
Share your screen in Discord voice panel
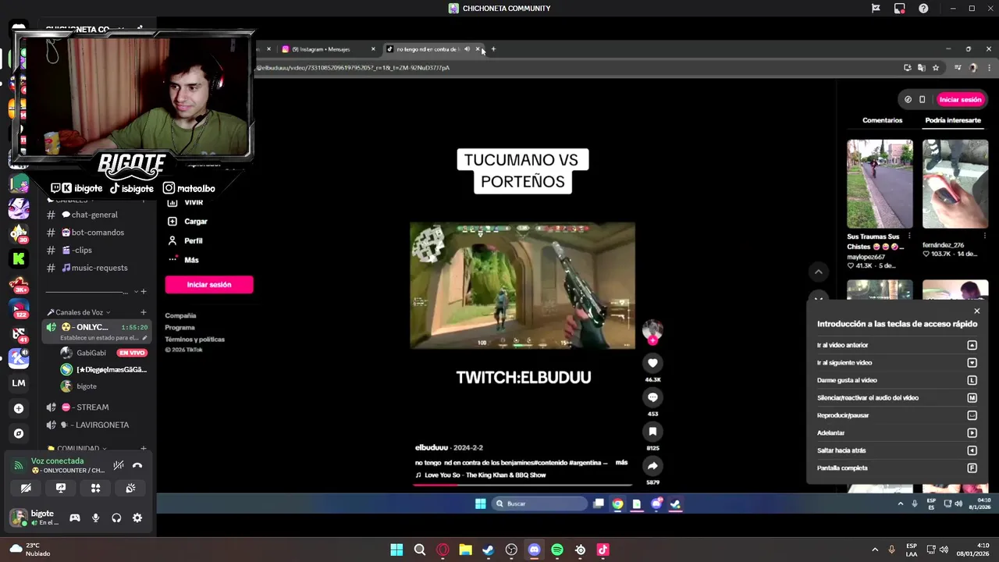pos(61,488)
